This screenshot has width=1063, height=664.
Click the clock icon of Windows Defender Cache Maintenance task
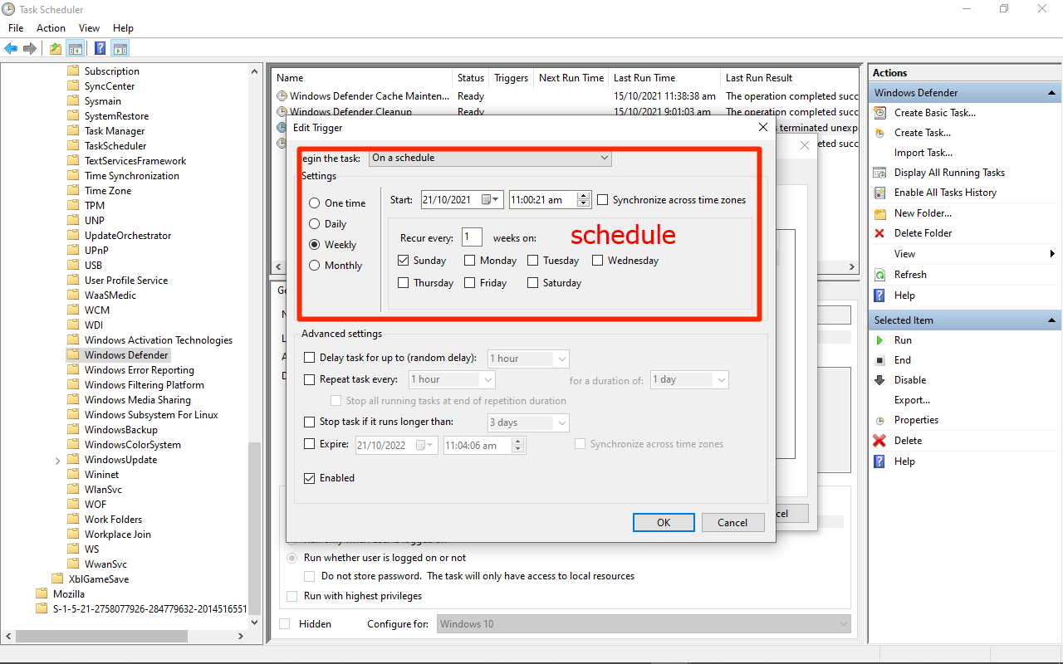coord(282,96)
